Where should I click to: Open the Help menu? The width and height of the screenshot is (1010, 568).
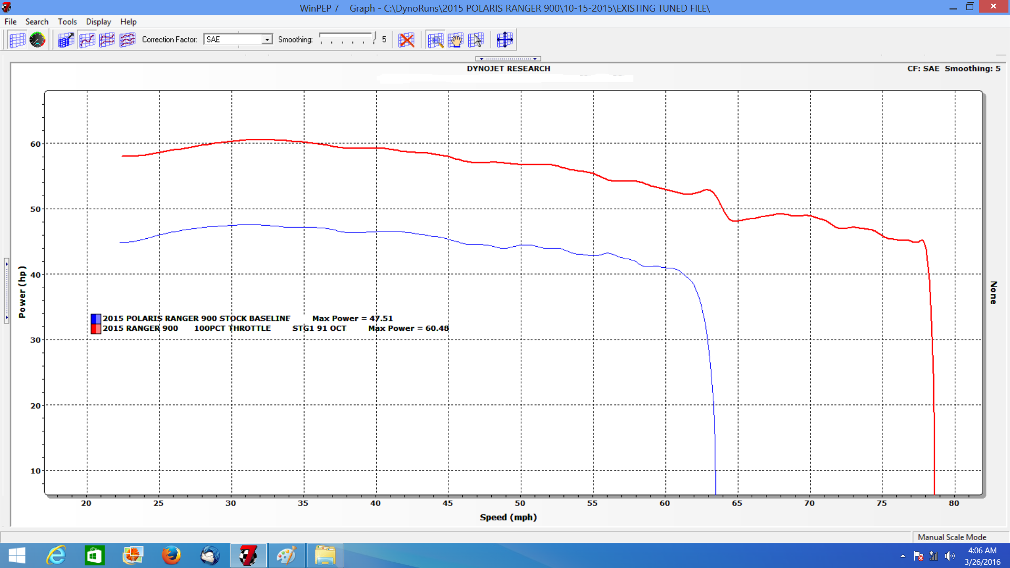[x=128, y=22]
